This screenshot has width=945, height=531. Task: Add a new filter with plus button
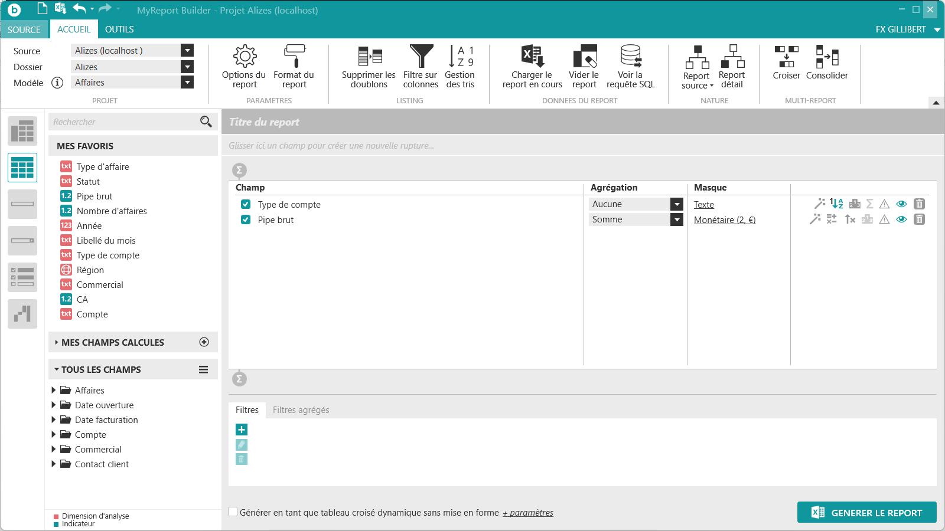click(x=242, y=430)
